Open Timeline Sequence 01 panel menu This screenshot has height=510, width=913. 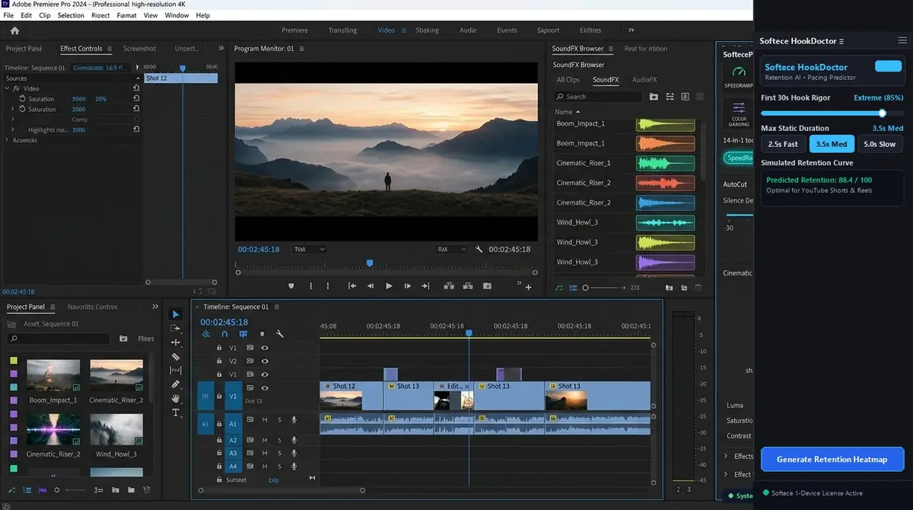[276, 307]
